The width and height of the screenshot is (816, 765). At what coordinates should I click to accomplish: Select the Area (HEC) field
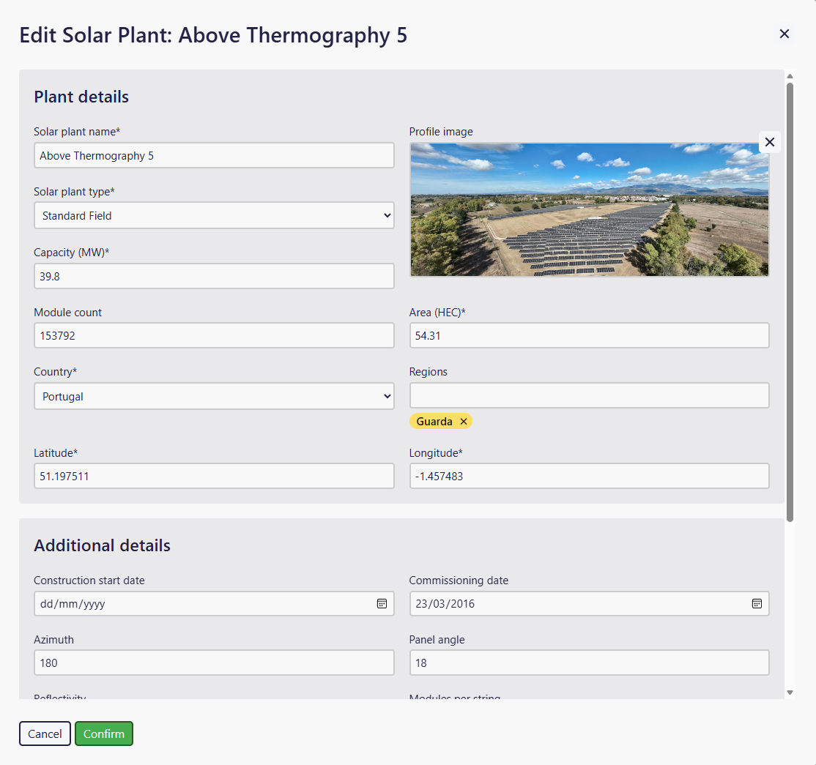pos(589,336)
